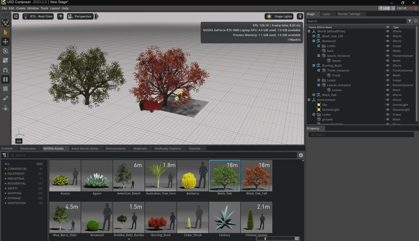Expand the Black_Oak_Fall tree node
The width and height of the screenshot is (419, 241).
tap(314, 36)
